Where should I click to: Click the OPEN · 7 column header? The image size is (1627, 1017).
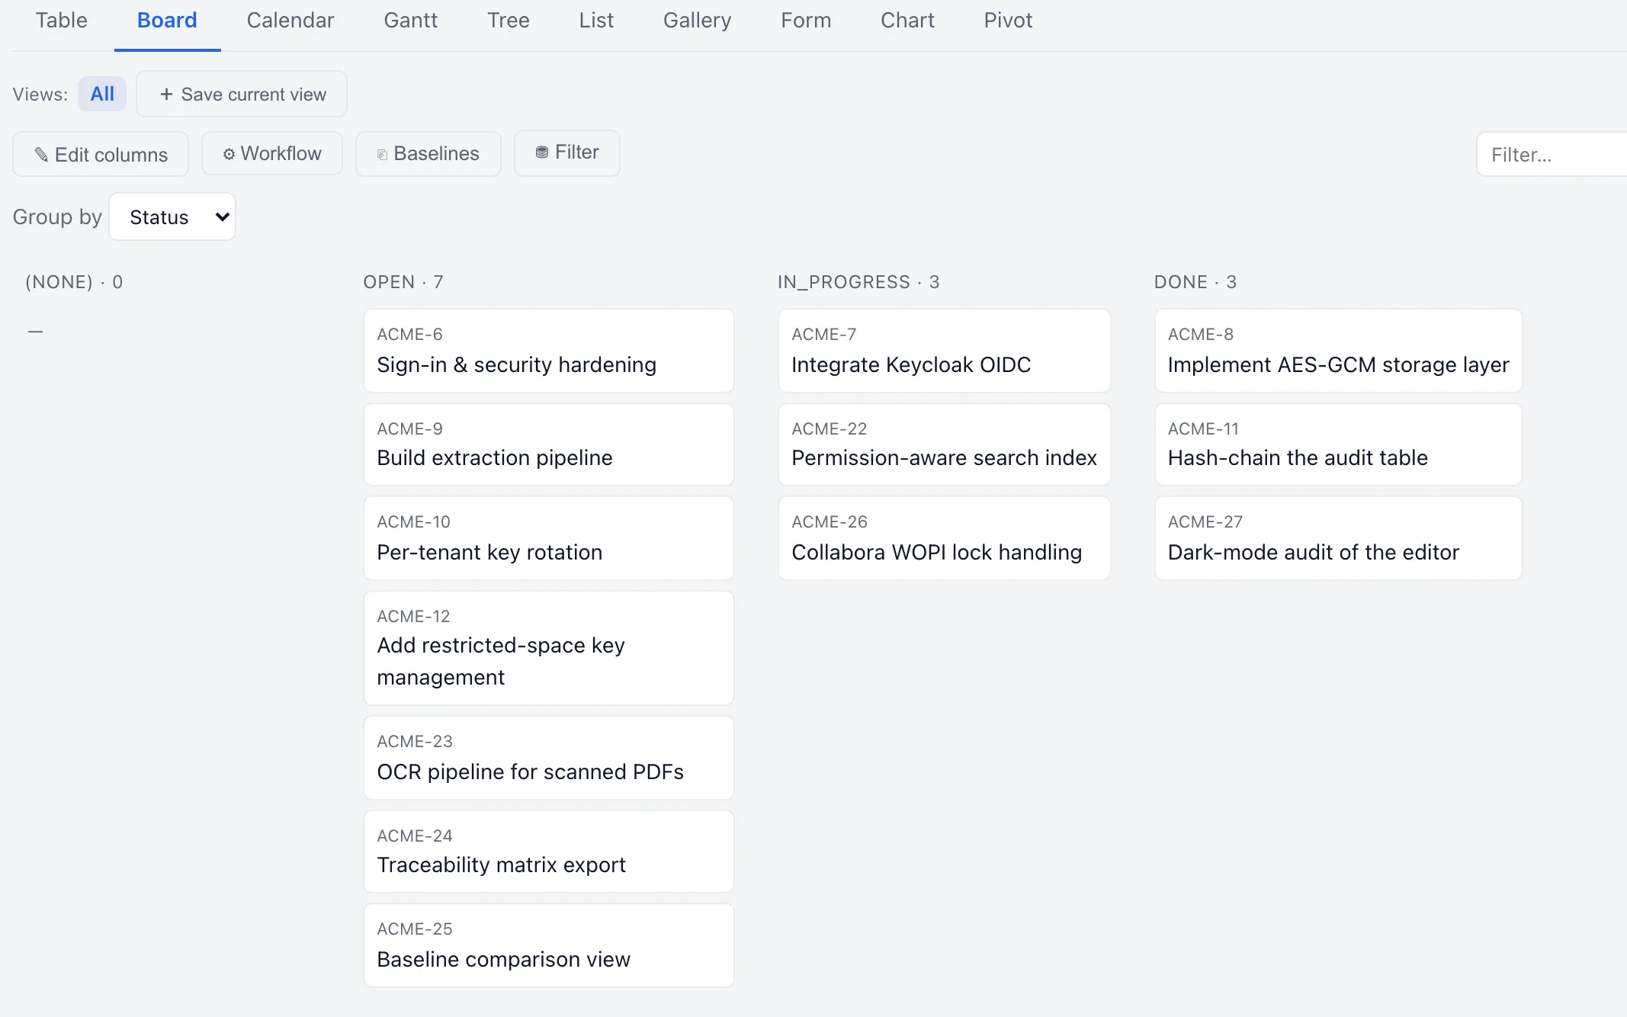tap(403, 282)
